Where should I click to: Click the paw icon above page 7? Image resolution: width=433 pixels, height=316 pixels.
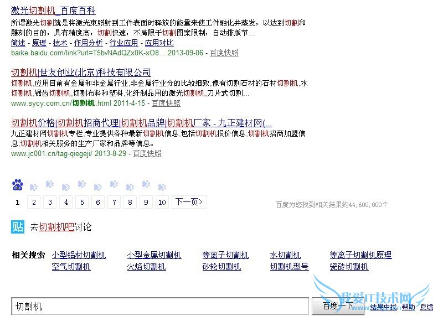(114, 184)
